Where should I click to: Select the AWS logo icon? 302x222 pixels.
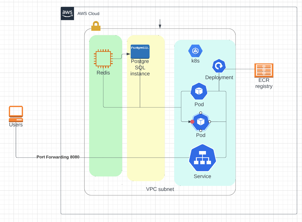coord(67,14)
